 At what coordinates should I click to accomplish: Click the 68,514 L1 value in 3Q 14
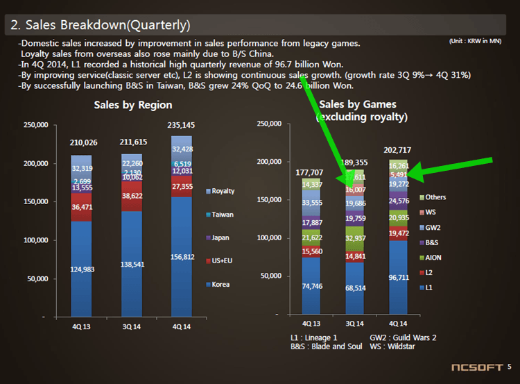tap(356, 288)
